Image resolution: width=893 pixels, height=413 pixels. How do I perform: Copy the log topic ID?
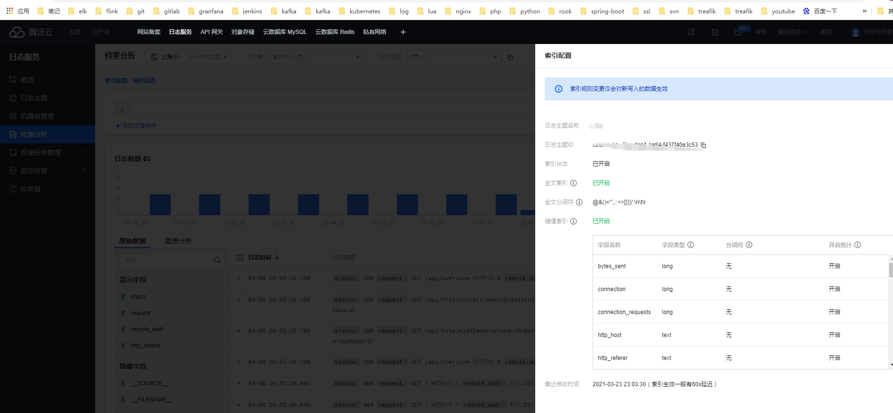[x=704, y=145]
